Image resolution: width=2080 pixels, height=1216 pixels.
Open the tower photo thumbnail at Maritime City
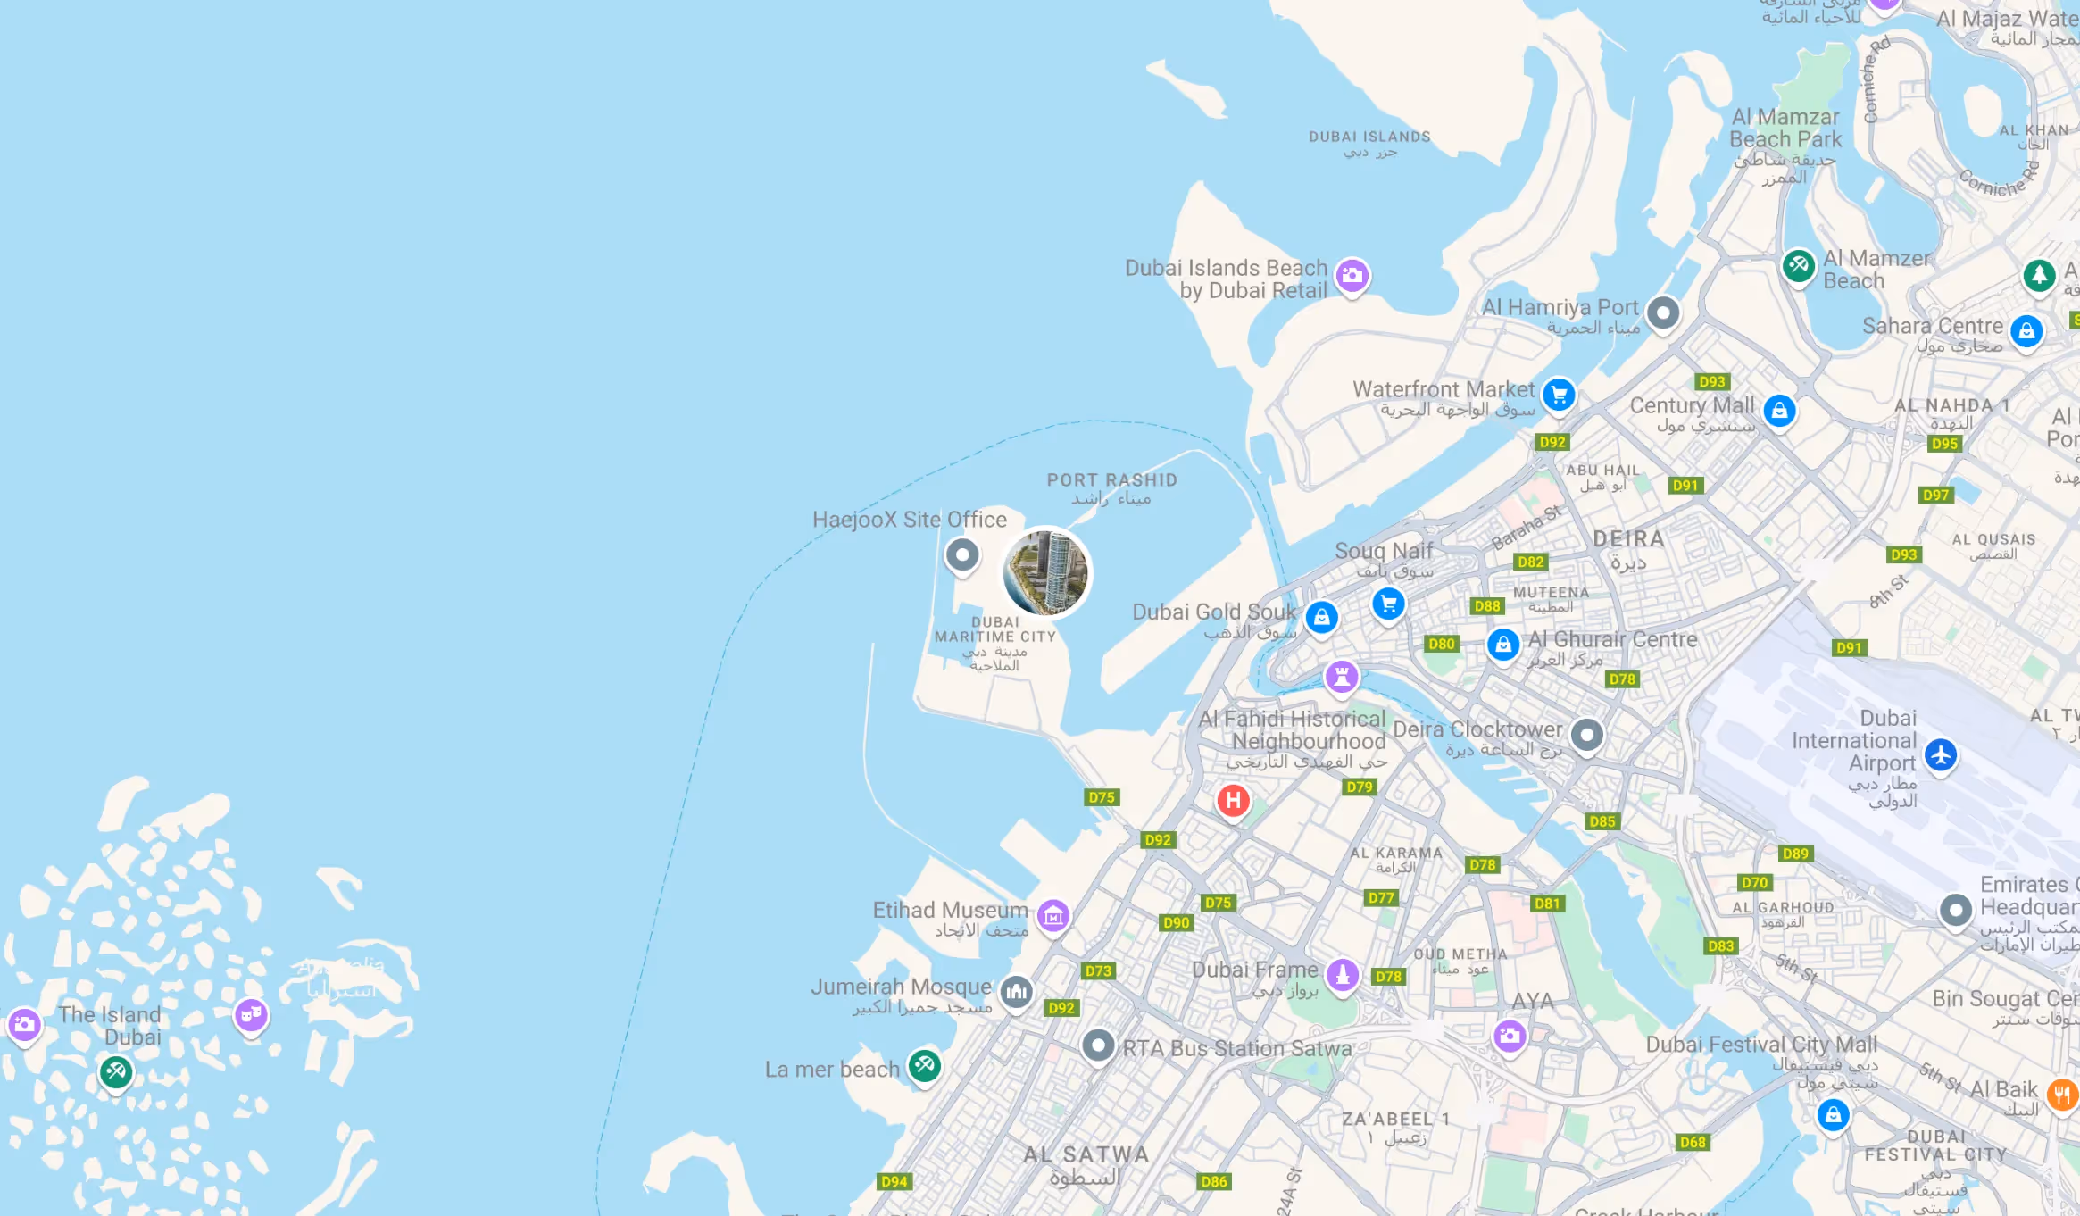(1045, 573)
